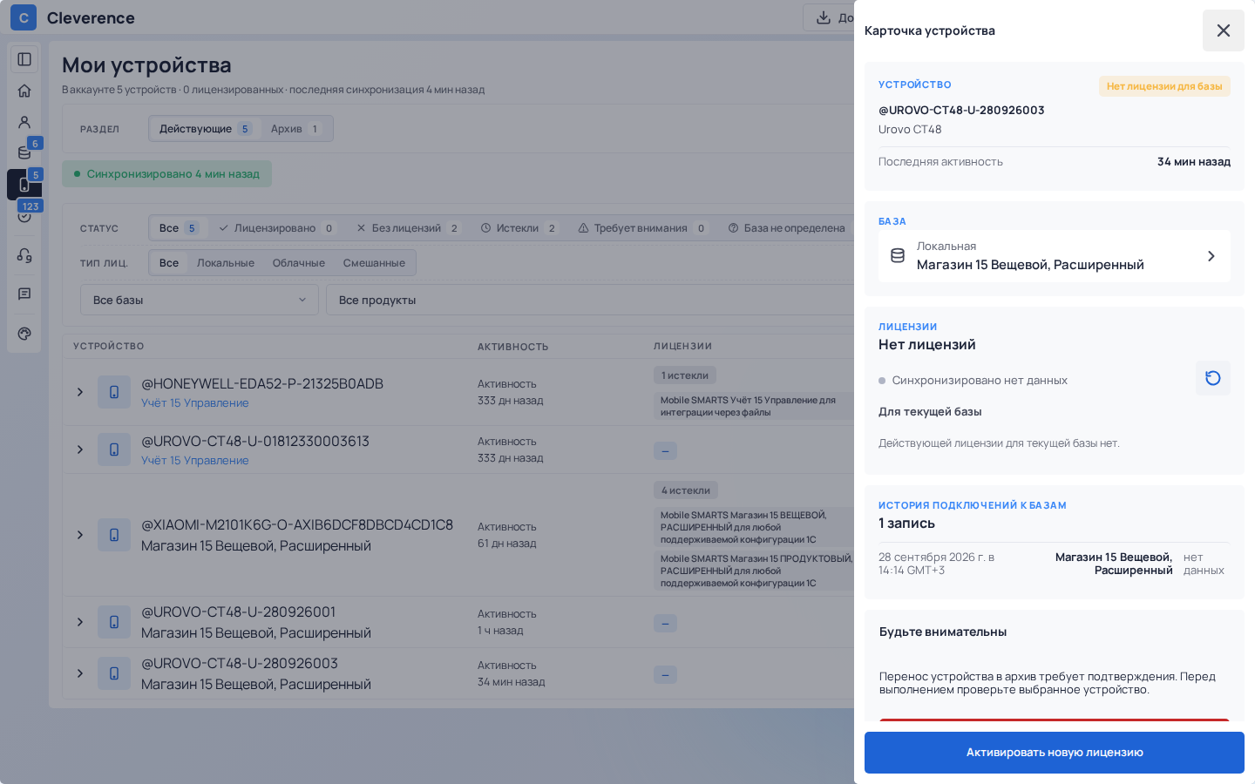Open the devices icon with badge 5
This screenshot has width=1255, height=784.
[x=24, y=185]
